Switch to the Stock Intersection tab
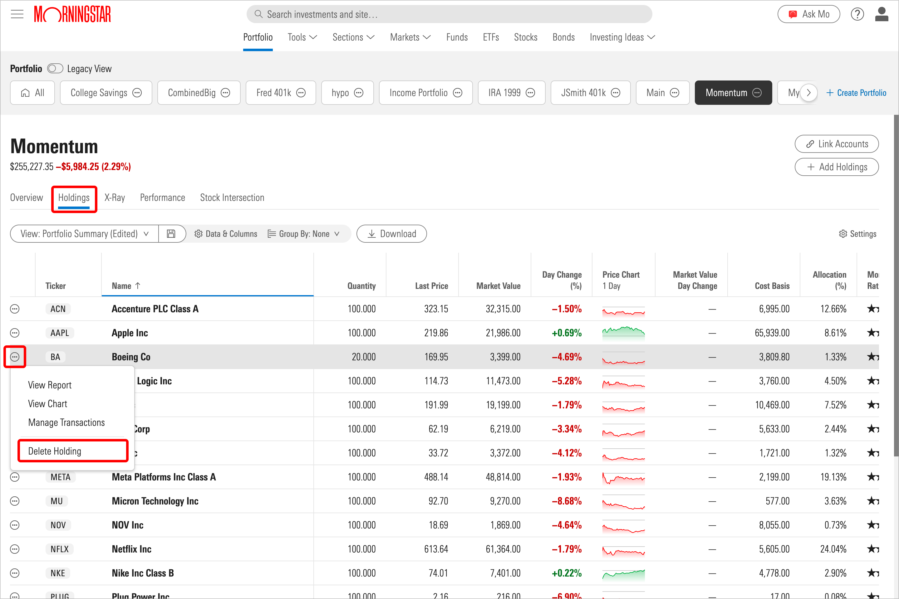The image size is (899, 599). coord(232,197)
